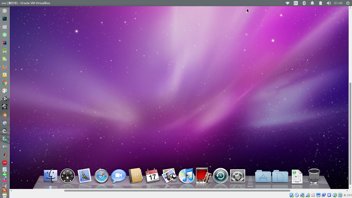
Task: Click the VirtualBox USB devices status icon
Action: (x=308, y=195)
